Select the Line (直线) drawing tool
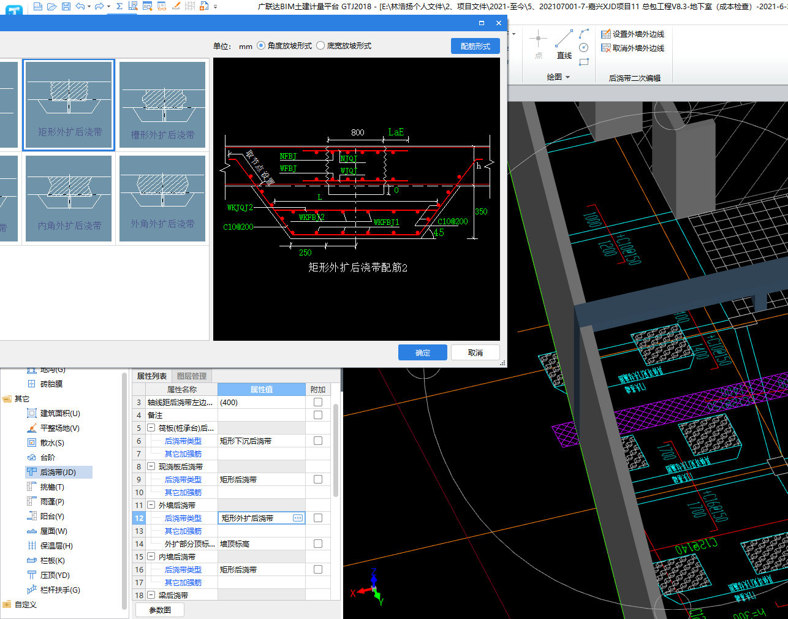The height and width of the screenshot is (619, 788). (x=564, y=44)
